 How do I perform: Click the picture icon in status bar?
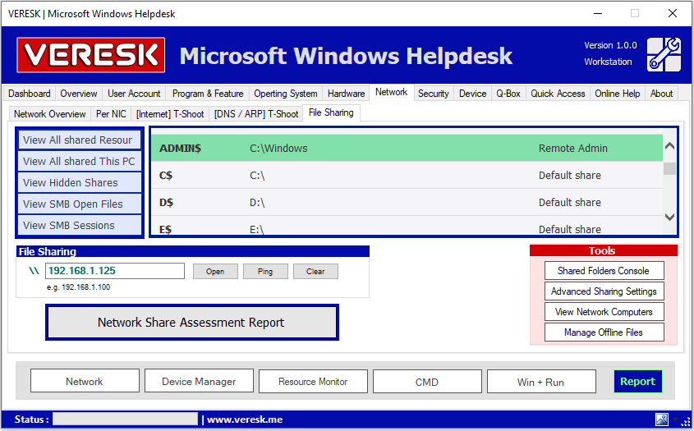pos(662,420)
